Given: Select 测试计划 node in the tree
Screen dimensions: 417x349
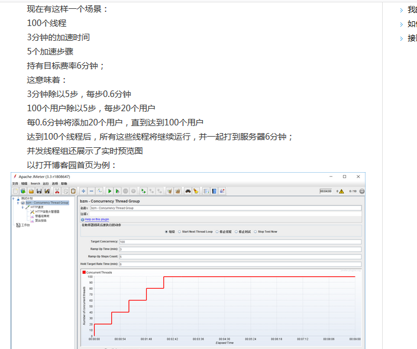Looking at the screenshot, I should (x=27, y=198).
